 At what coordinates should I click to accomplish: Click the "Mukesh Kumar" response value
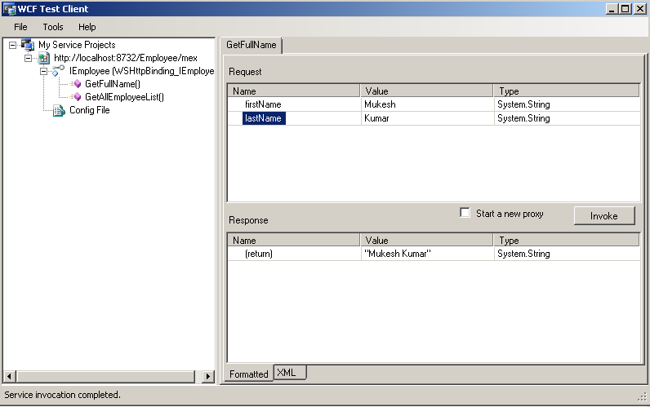[x=427, y=254]
